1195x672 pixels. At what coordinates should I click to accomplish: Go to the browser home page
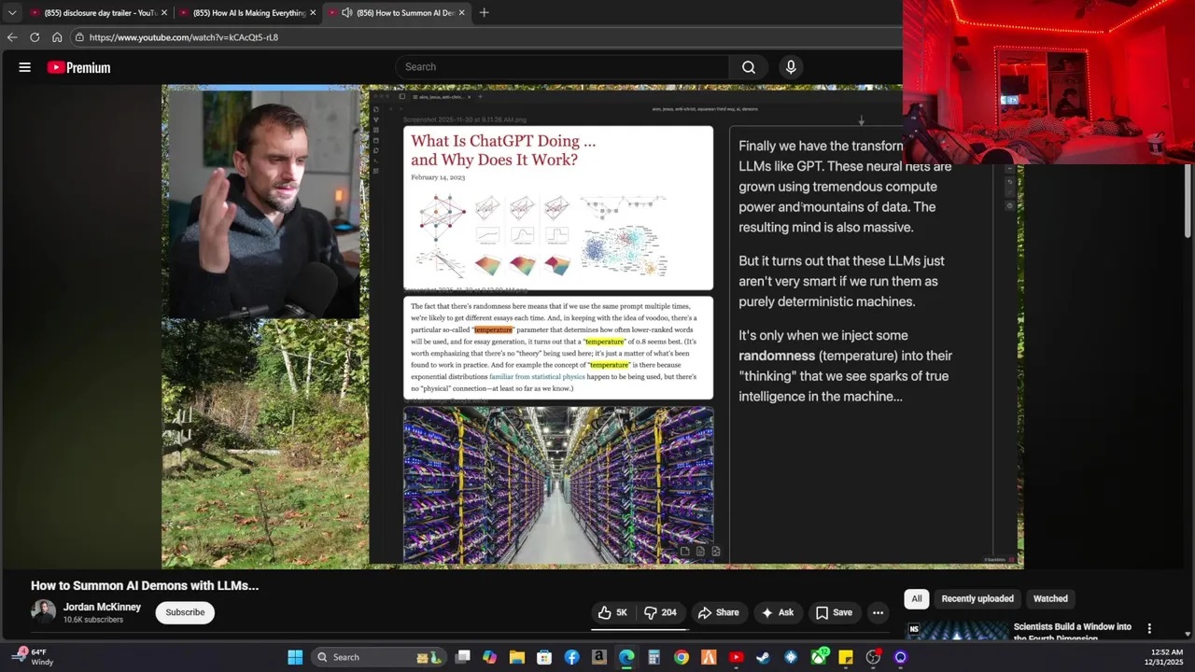click(x=57, y=37)
